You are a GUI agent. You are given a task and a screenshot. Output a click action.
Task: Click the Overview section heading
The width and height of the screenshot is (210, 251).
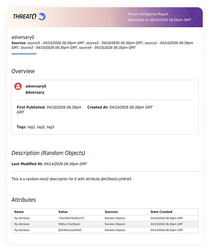(x=23, y=71)
